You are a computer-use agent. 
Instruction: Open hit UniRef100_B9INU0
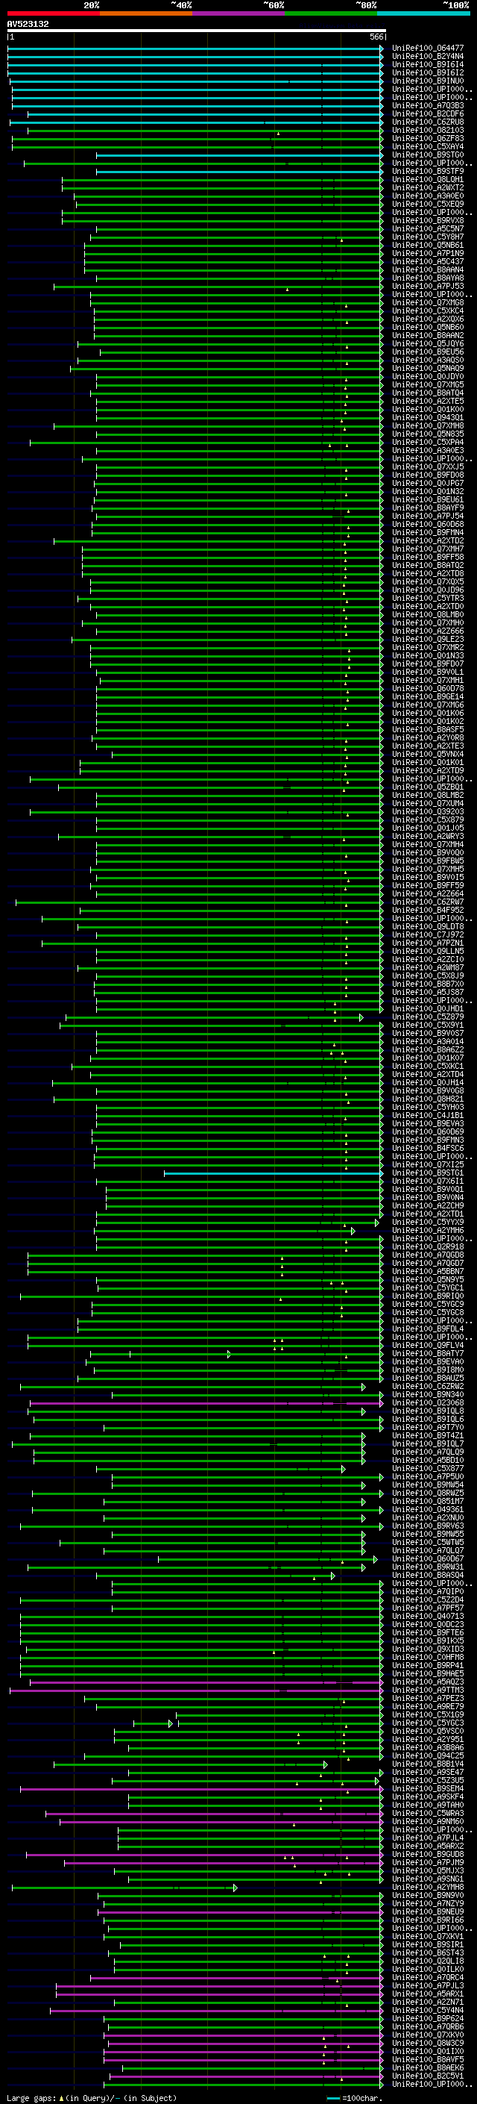[427, 81]
